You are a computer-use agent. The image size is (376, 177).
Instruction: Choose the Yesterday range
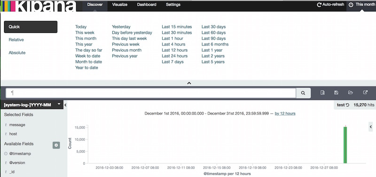[x=121, y=27]
